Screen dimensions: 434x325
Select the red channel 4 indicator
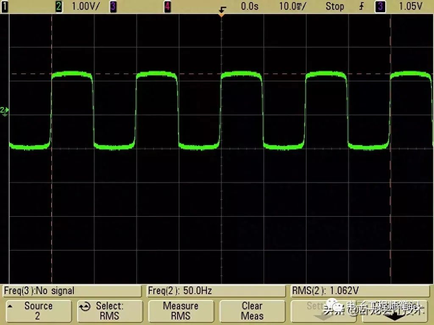coord(167,6)
